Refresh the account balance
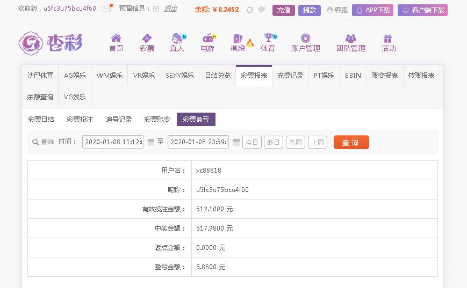This screenshot has width=467, height=288. 249,10
